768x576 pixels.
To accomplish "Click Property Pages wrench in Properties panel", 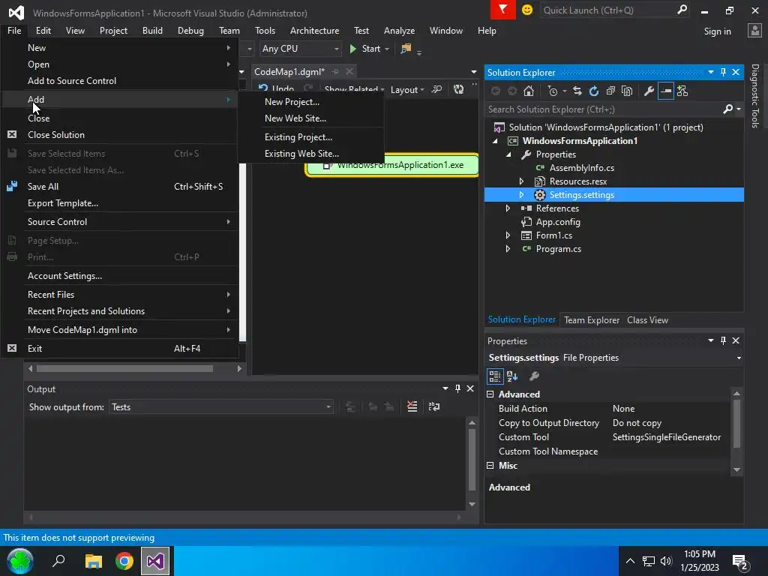I will (x=534, y=376).
